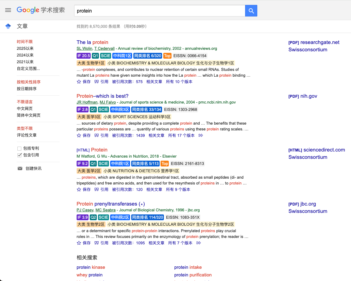The image size is (351, 281).
Task: Click the search magnifier button
Action: [251, 10]
